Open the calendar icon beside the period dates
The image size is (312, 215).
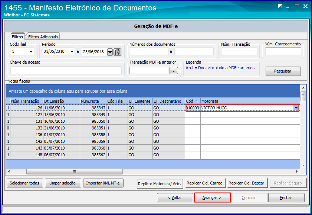117,52
